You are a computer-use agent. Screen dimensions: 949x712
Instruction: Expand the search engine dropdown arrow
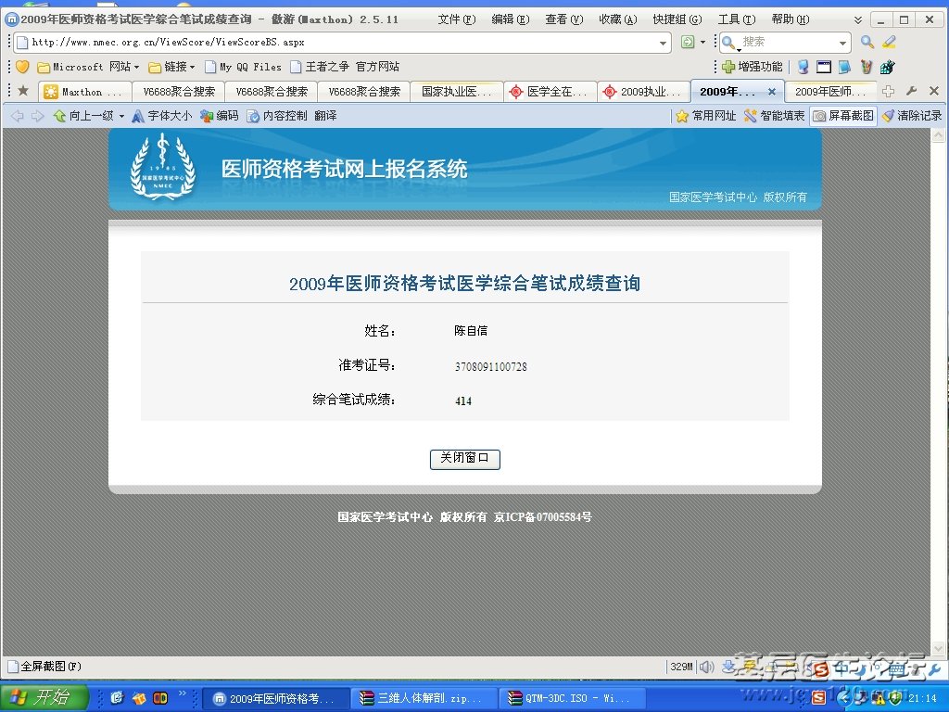(842, 43)
